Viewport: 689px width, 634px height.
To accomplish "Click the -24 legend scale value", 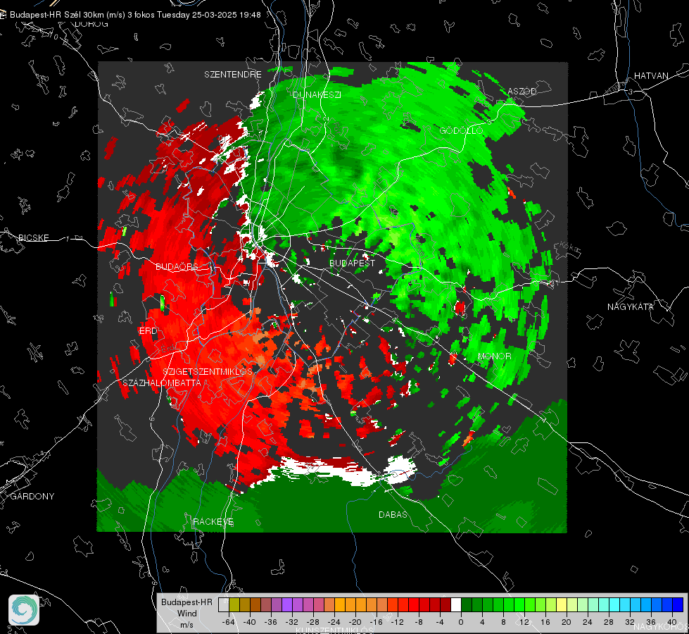I will pyautogui.click(x=334, y=622).
